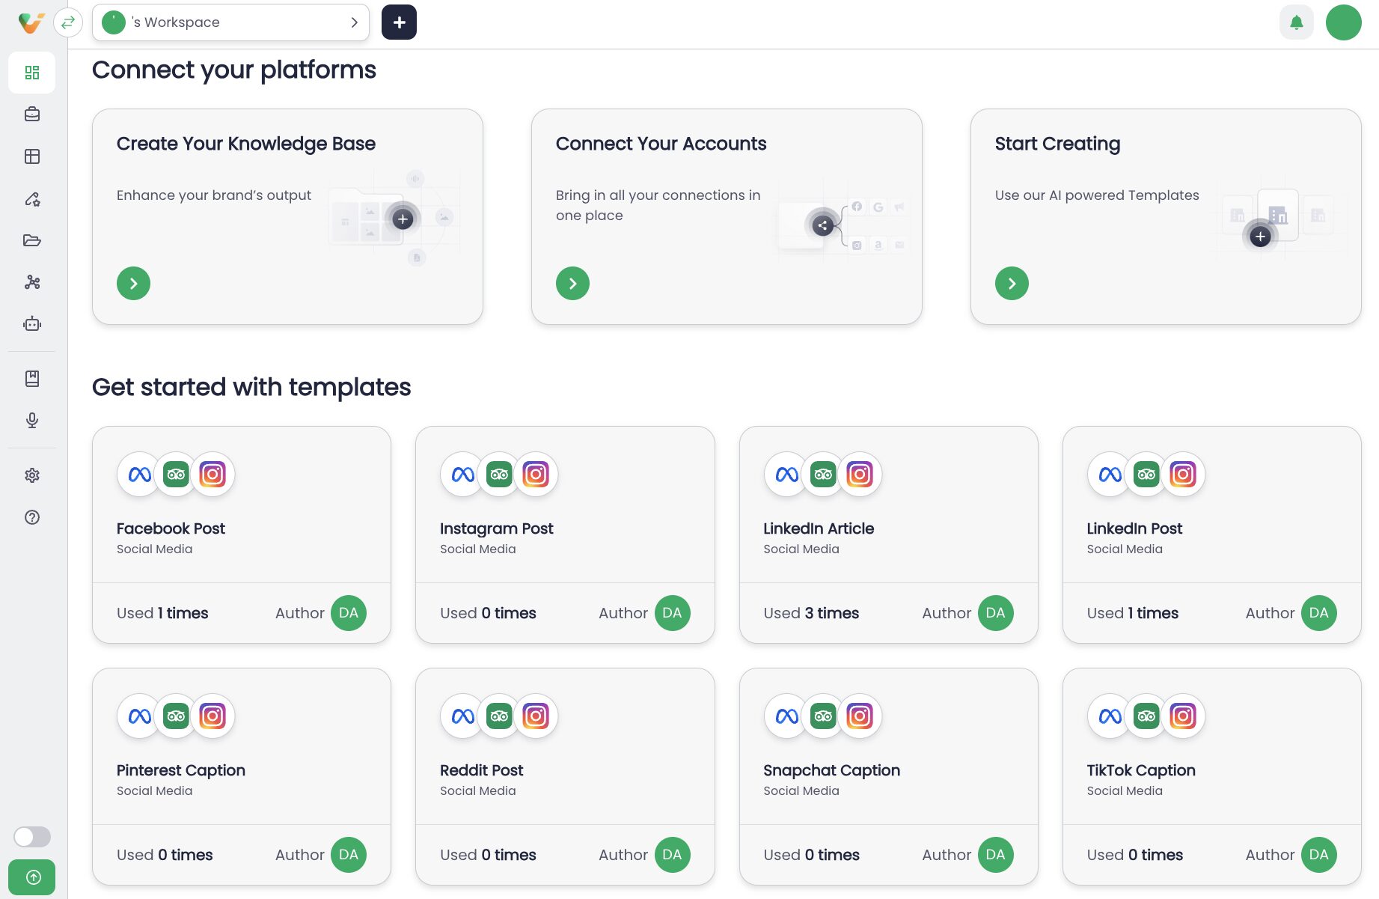Image resolution: width=1379 pixels, height=899 pixels.
Task: Open settings gear icon in sidebar
Action: 31,475
